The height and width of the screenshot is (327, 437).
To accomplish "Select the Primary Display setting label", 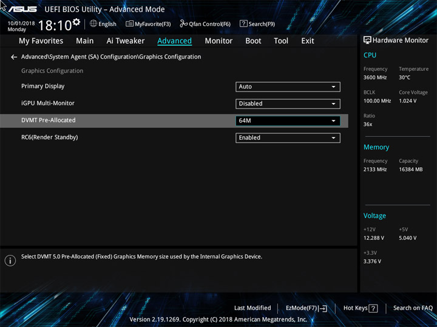I will [43, 87].
